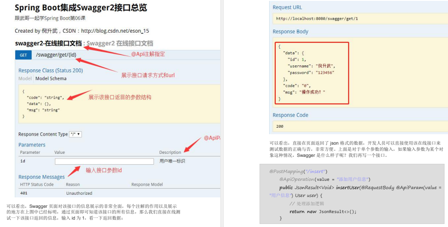Click the "password": "123456" line
Screen dimensions: 448x227
tap(311, 72)
